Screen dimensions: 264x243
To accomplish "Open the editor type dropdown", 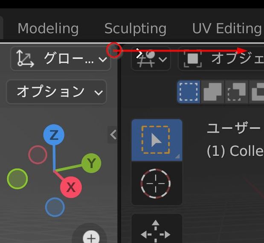I will click(151, 59).
